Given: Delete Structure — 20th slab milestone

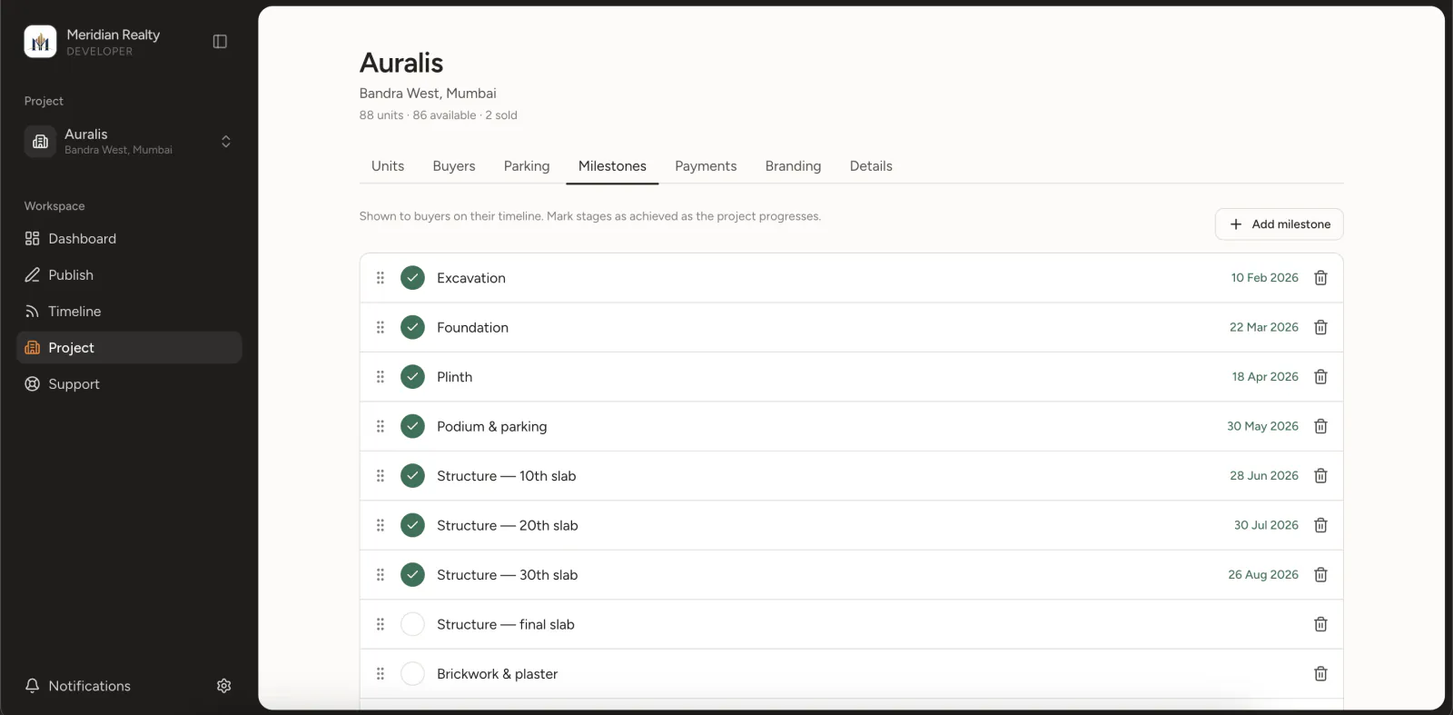Looking at the screenshot, I should [x=1321, y=525].
